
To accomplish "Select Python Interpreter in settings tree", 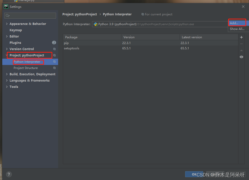I will 27,62.
